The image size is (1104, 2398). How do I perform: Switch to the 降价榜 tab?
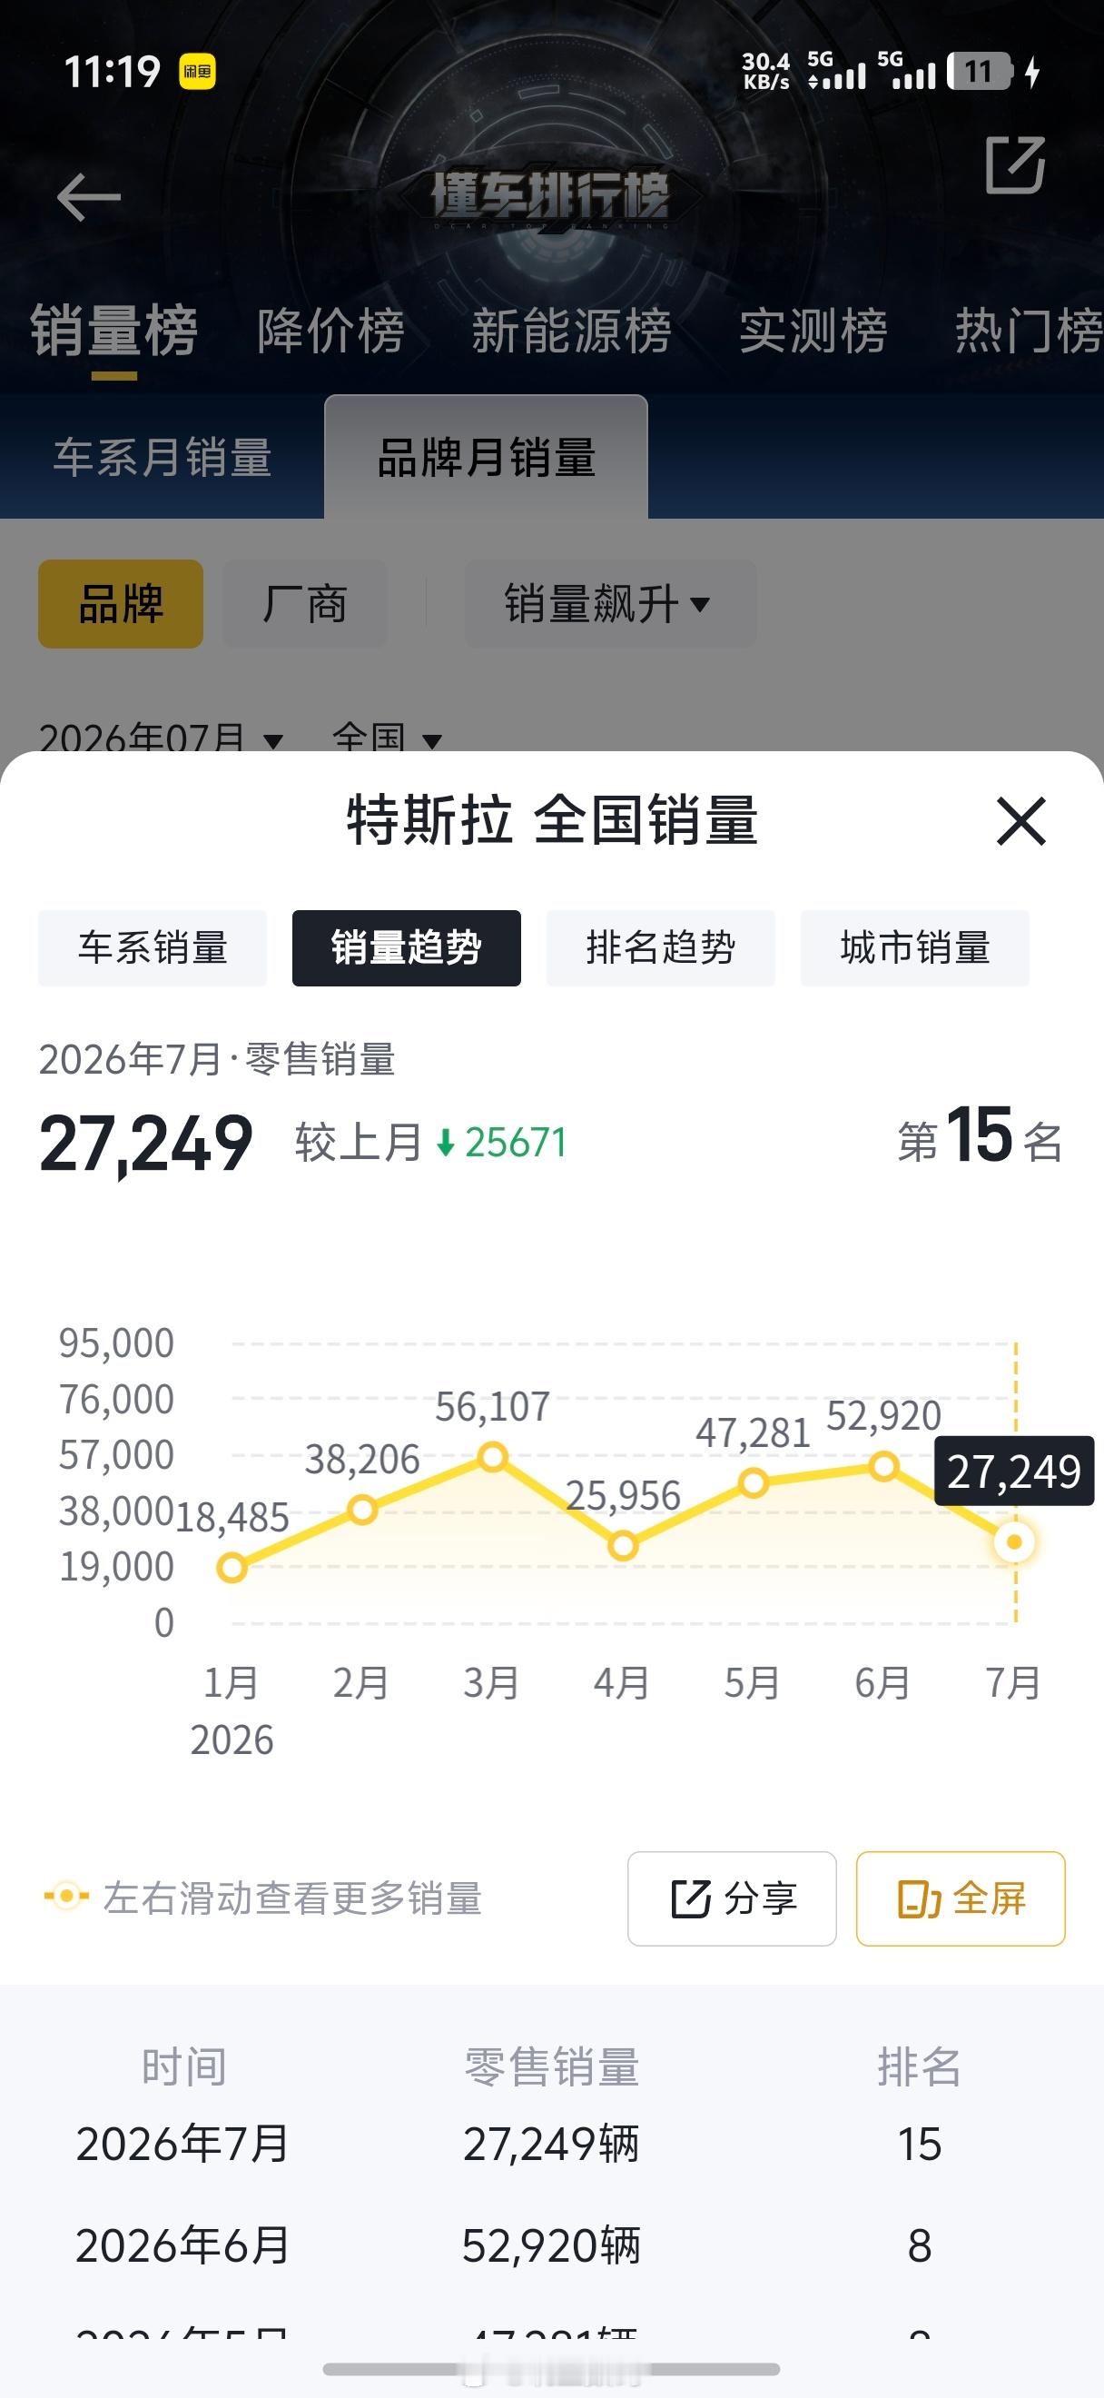point(331,332)
